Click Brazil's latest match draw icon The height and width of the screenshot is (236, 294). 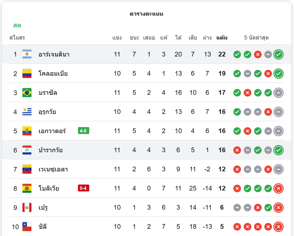(278, 93)
